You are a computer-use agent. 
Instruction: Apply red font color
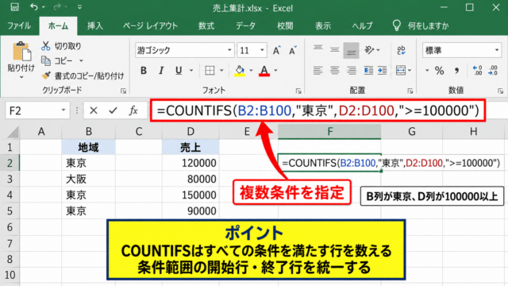click(264, 71)
